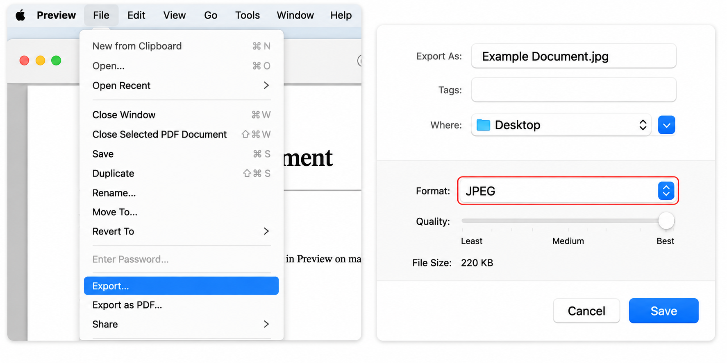
Task: Open the Go menu
Action: point(211,16)
